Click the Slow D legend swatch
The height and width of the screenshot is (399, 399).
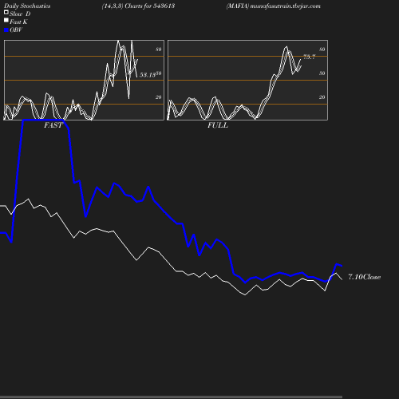point(6,12)
